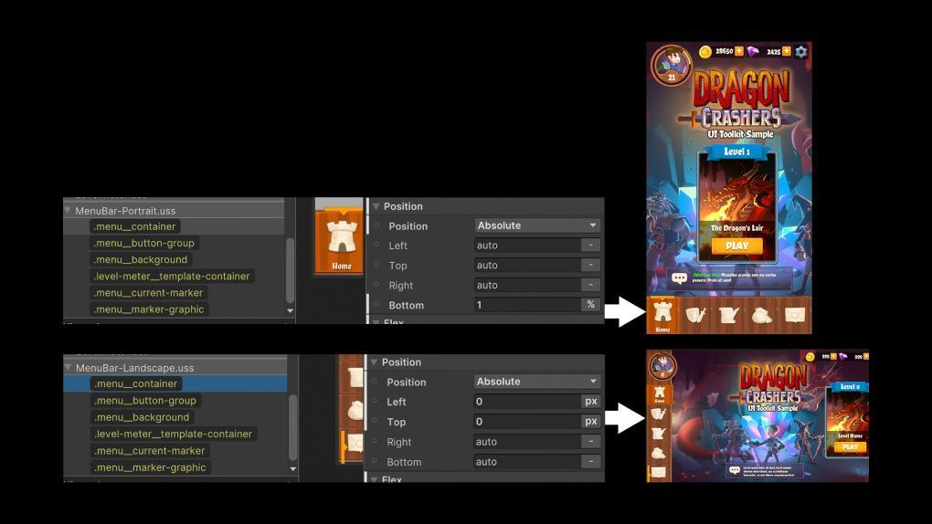Edit the Left auto field in portrait inspector
Image resolution: width=932 pixels, height=524 pixels.
pos(527,246)
